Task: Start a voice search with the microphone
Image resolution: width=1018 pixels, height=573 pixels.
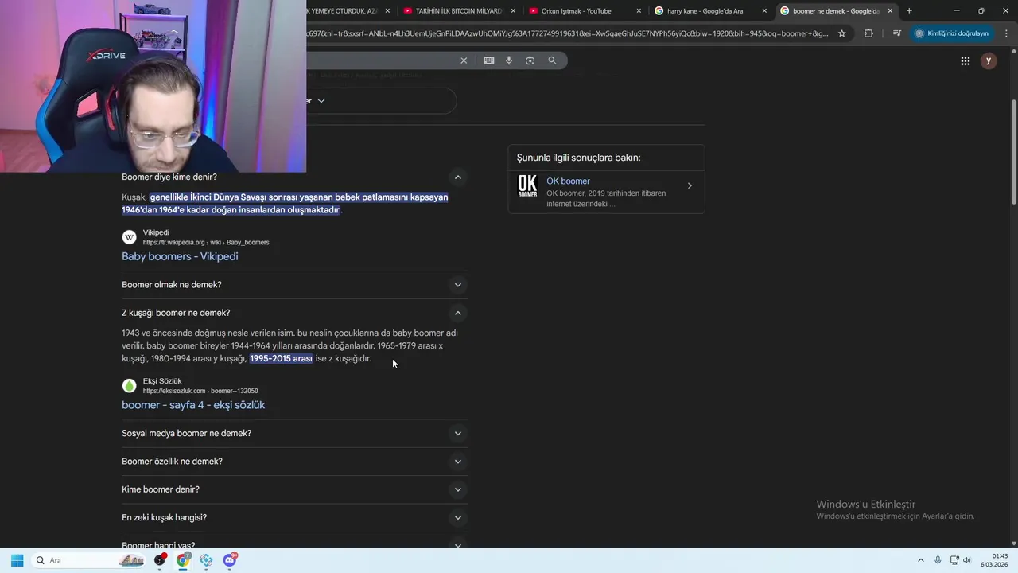Action: pyautogui.click(x=509, y=60)
